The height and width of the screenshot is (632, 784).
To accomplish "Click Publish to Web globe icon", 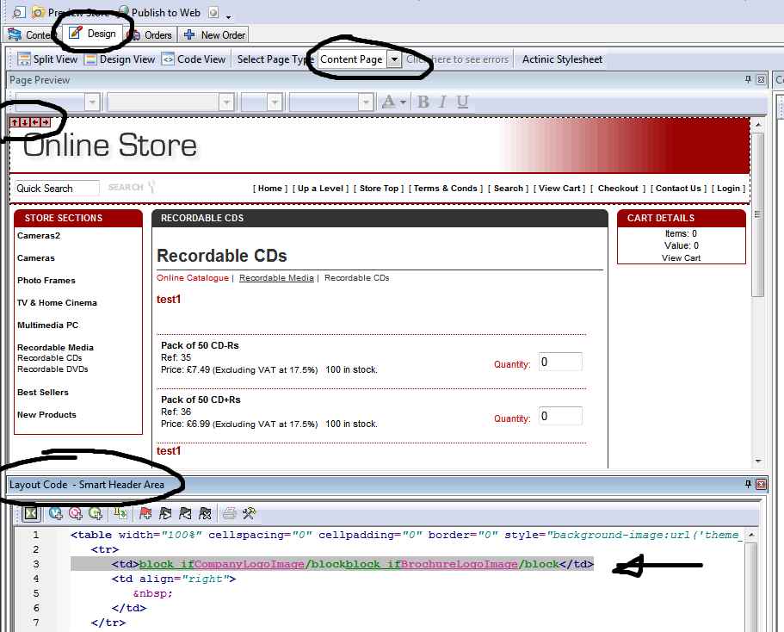I will point(123,12).
